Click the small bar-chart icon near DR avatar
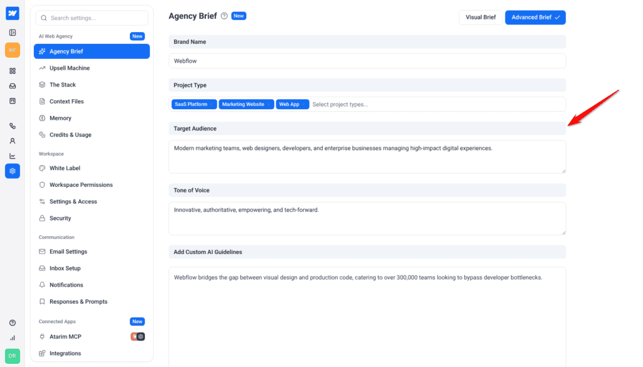643x367 pixels. tap(13, 338)
